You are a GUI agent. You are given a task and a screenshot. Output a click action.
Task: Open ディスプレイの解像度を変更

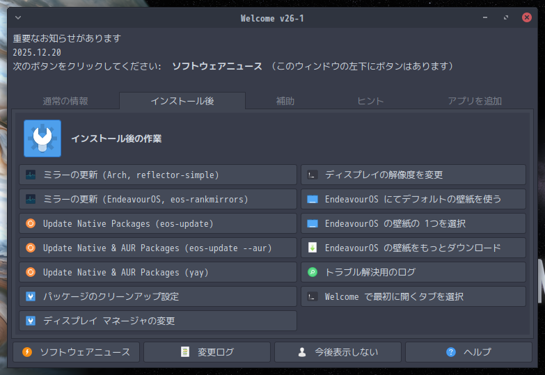pyautogui.click(x=413, y=175)
